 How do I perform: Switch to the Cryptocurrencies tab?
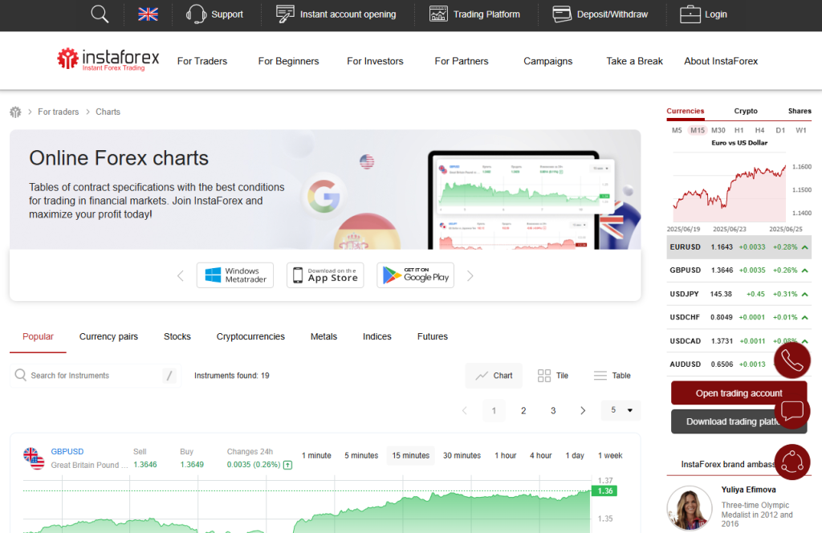(251, 336)
